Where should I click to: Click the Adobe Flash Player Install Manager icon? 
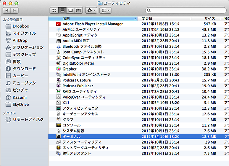click(x=58, y=24)
